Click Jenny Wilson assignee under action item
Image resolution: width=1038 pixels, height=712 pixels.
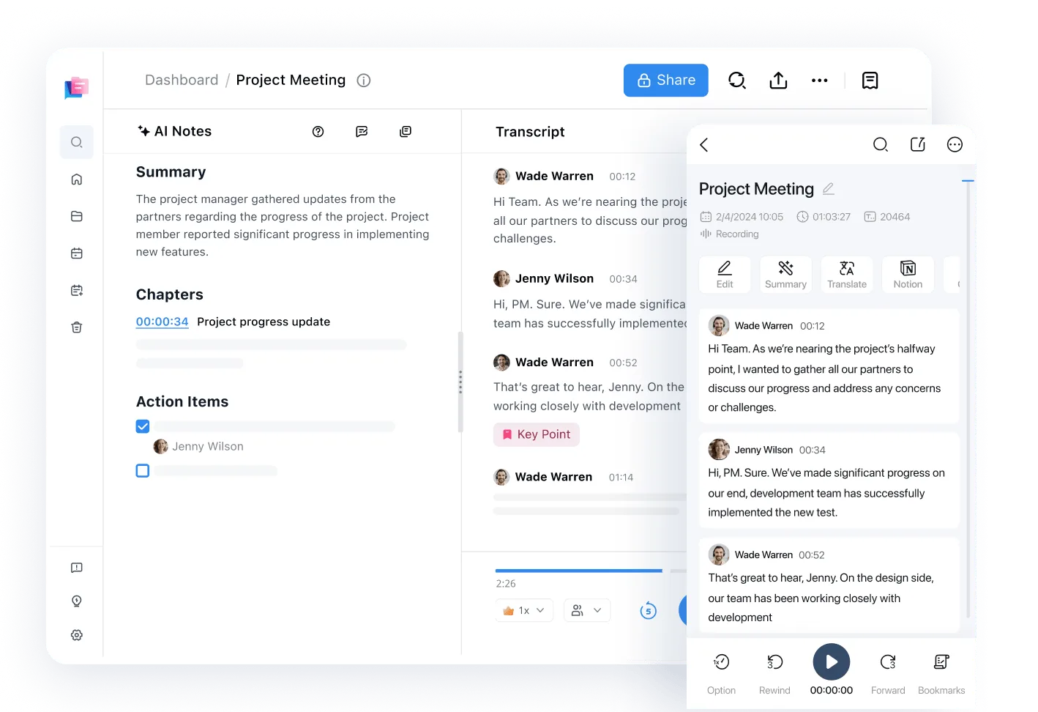pos(198,447)
